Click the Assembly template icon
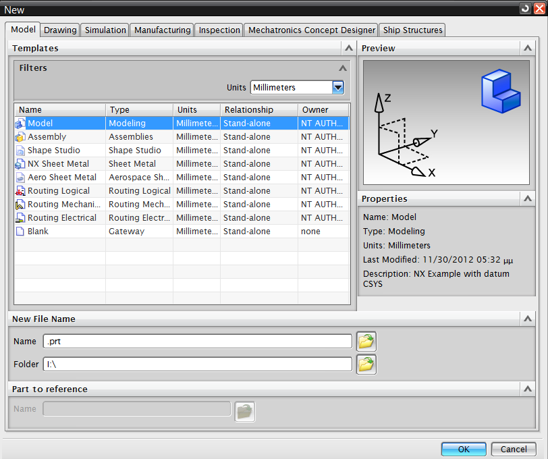This screenshot has height=459, width=548. [x=20, y=137]
